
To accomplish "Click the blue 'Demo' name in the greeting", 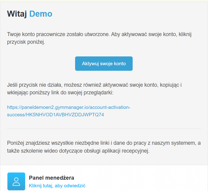I will [41, 14].
